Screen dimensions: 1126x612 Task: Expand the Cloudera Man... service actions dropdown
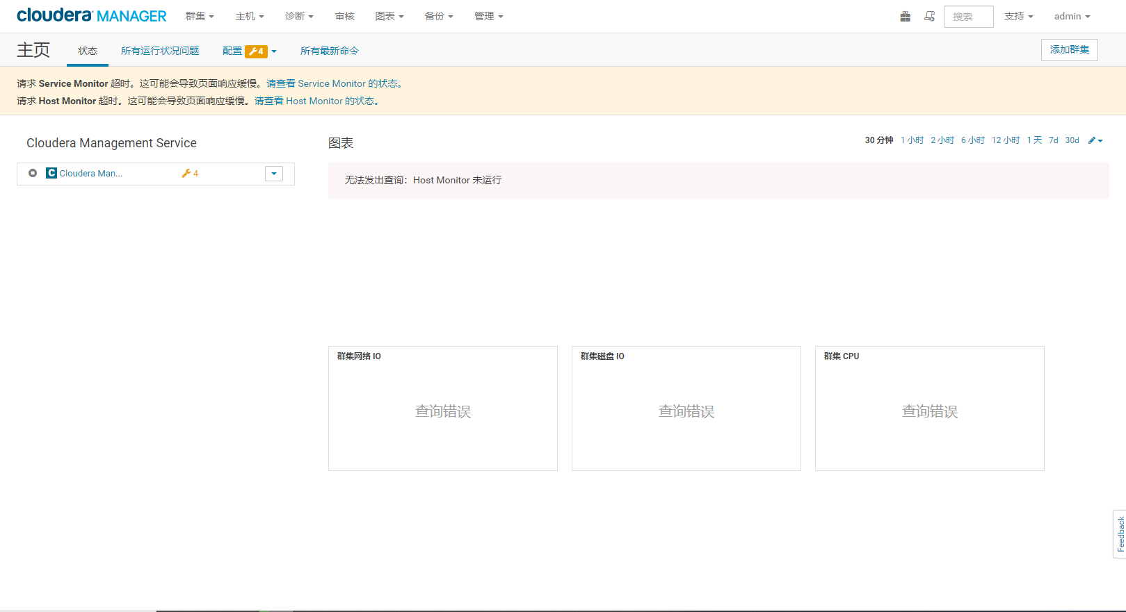274,174
